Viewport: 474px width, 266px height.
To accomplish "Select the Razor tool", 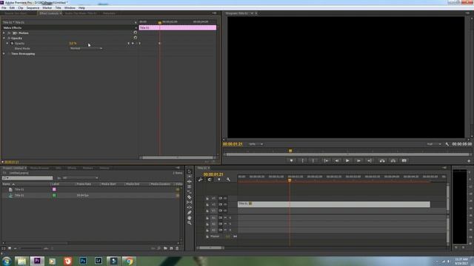I will click(x=190, y=197).
